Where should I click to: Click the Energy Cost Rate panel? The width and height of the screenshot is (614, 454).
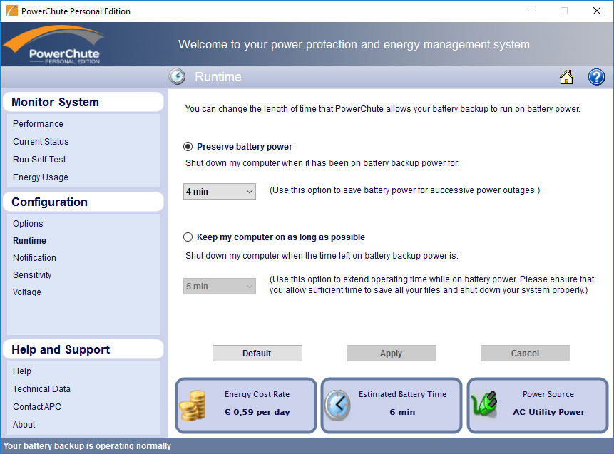point(246,406)
